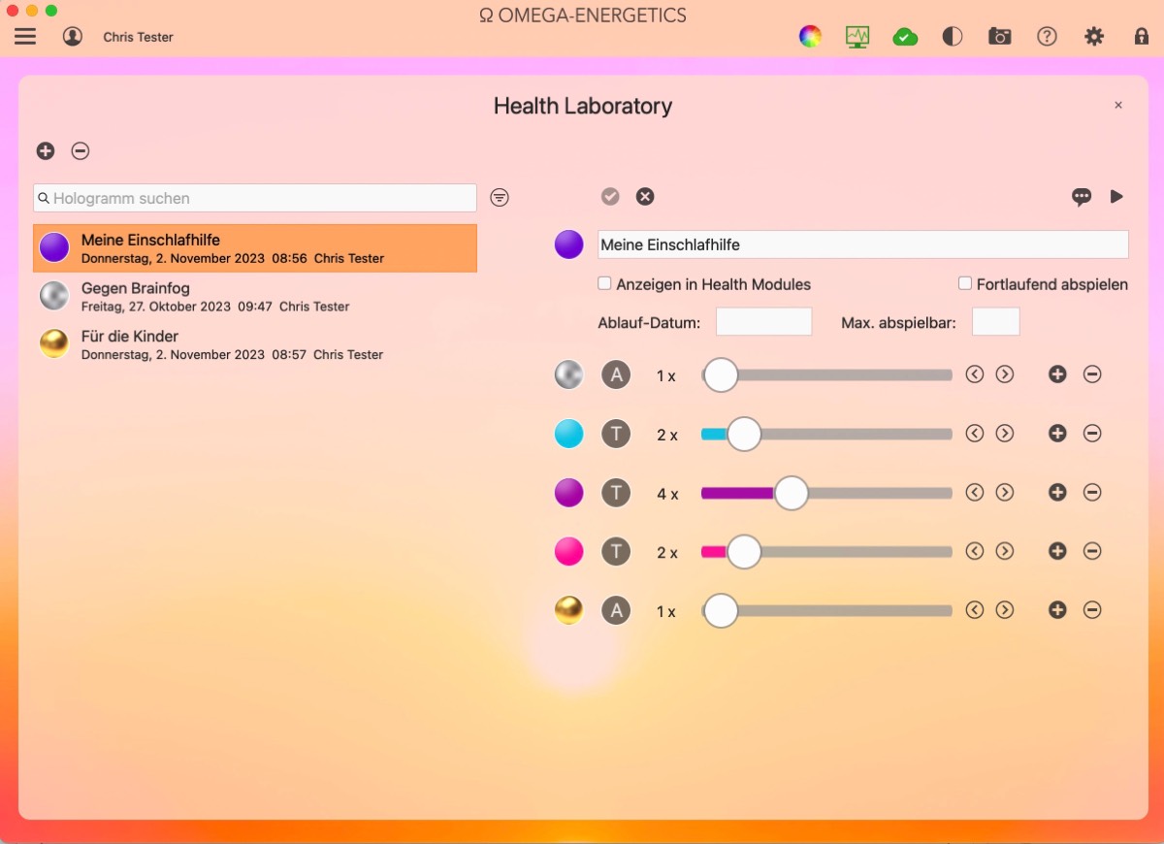Viewport: 1164px width, 844px height.
Task: Click the padlock lock icon
Action: click(x=1142, y=37)
